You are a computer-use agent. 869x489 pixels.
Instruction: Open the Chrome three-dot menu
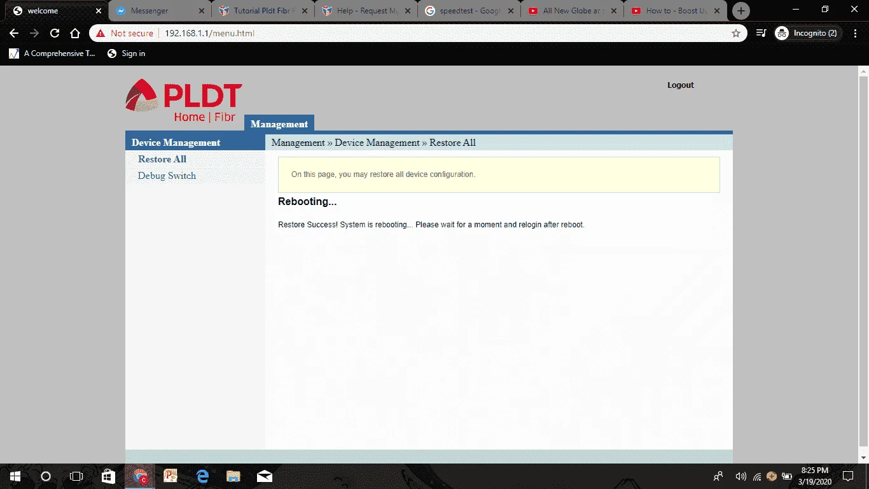(x=856, y=33)
